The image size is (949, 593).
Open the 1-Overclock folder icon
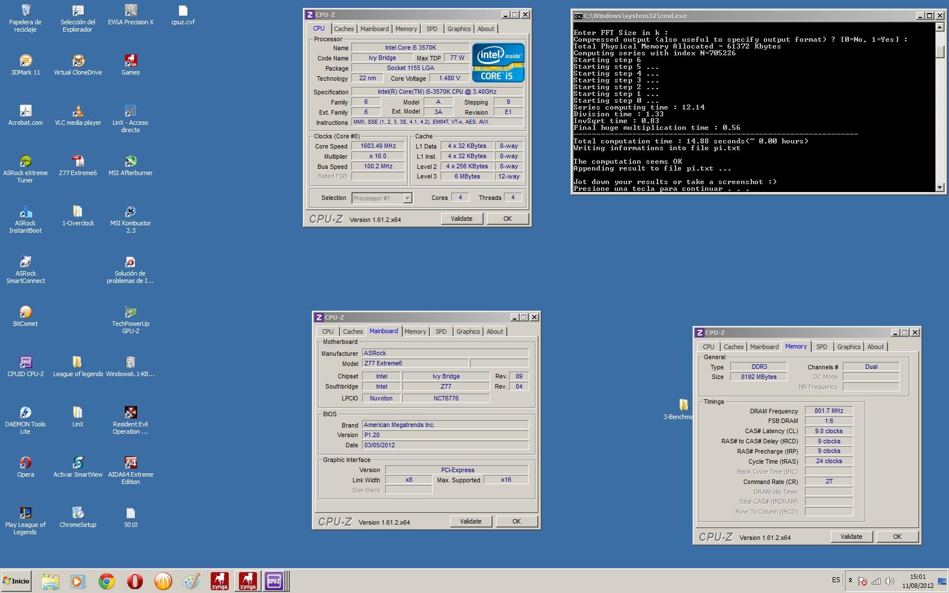point(78,216)
